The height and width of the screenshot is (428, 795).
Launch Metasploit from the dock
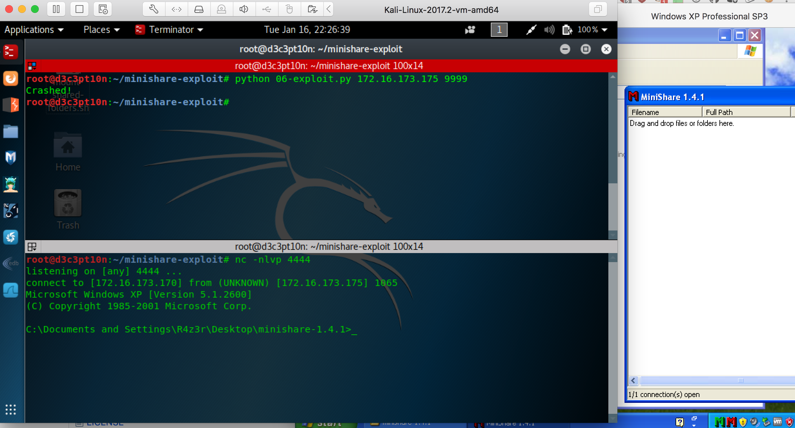[x=10, y=157]
